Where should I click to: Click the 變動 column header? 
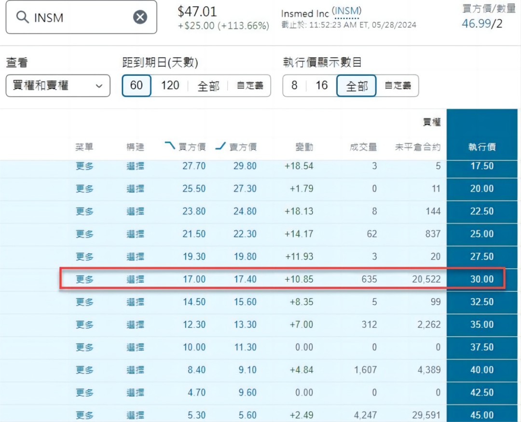tap(304, 147)
